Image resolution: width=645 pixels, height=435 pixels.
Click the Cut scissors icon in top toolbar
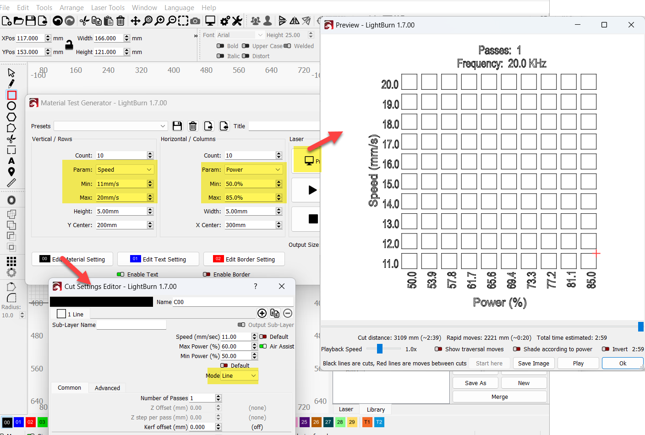pos(85,21)
